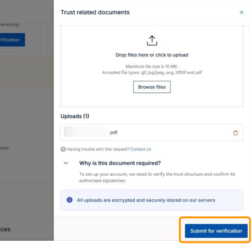Click the lifebuoy help icon

point(63,149)
